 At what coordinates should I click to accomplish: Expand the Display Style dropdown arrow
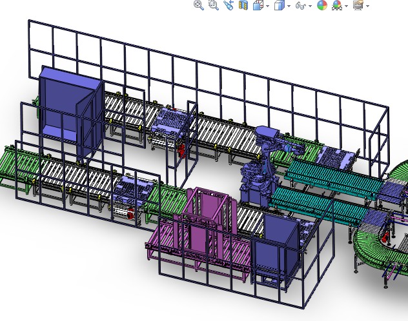[x=289, y=6]
